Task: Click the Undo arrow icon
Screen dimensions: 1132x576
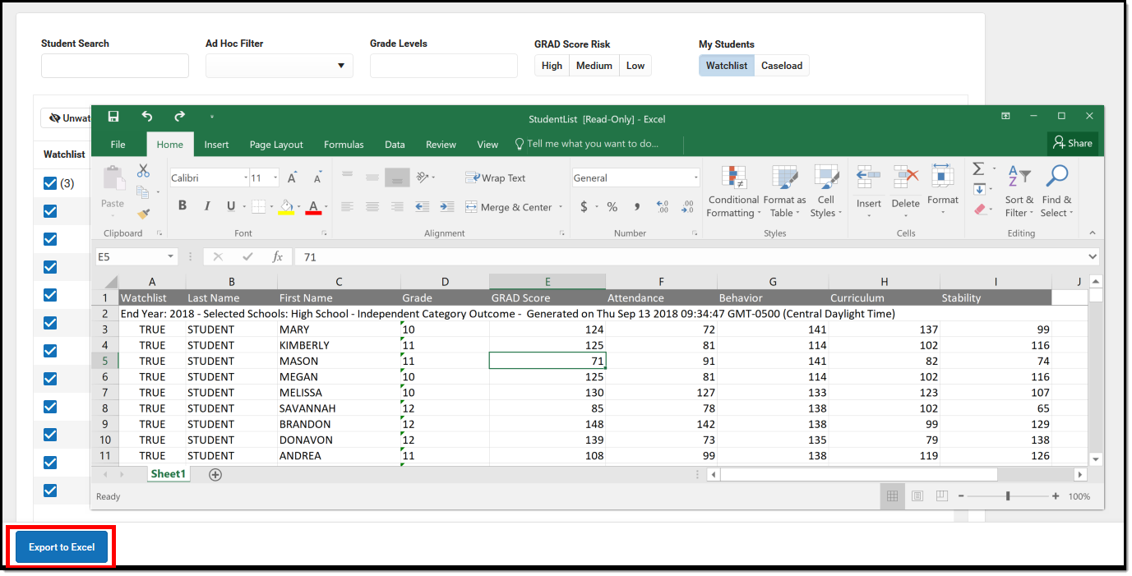Action: pos(147,117)
